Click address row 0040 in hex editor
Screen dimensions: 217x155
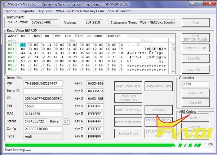12,61
